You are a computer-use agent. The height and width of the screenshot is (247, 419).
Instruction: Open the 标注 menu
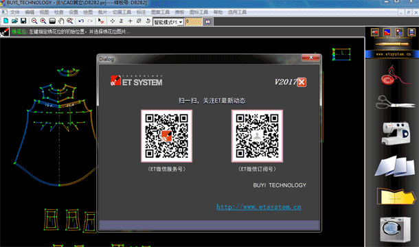[x=141, y=12]
